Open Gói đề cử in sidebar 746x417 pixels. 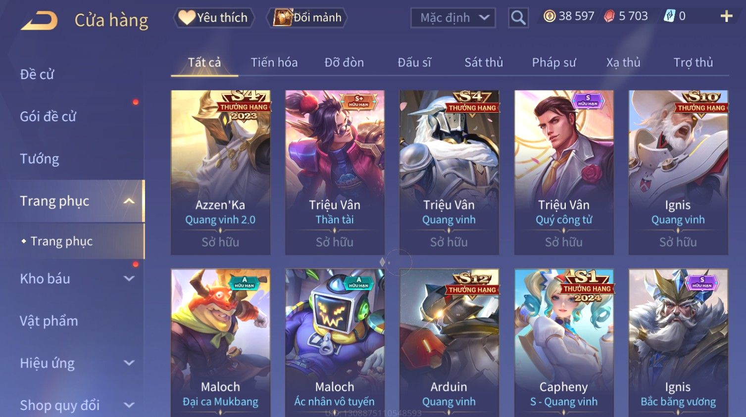48,117
